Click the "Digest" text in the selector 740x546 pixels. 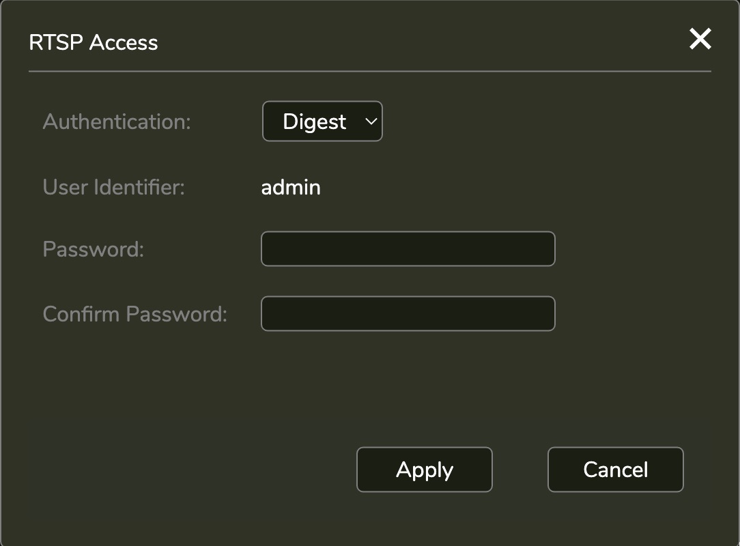point(314,121)
